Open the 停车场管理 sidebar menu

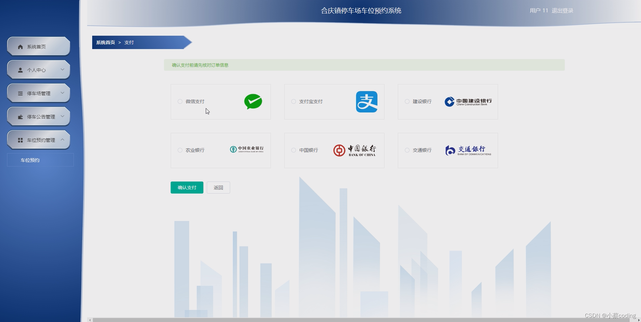coord(38,93)
